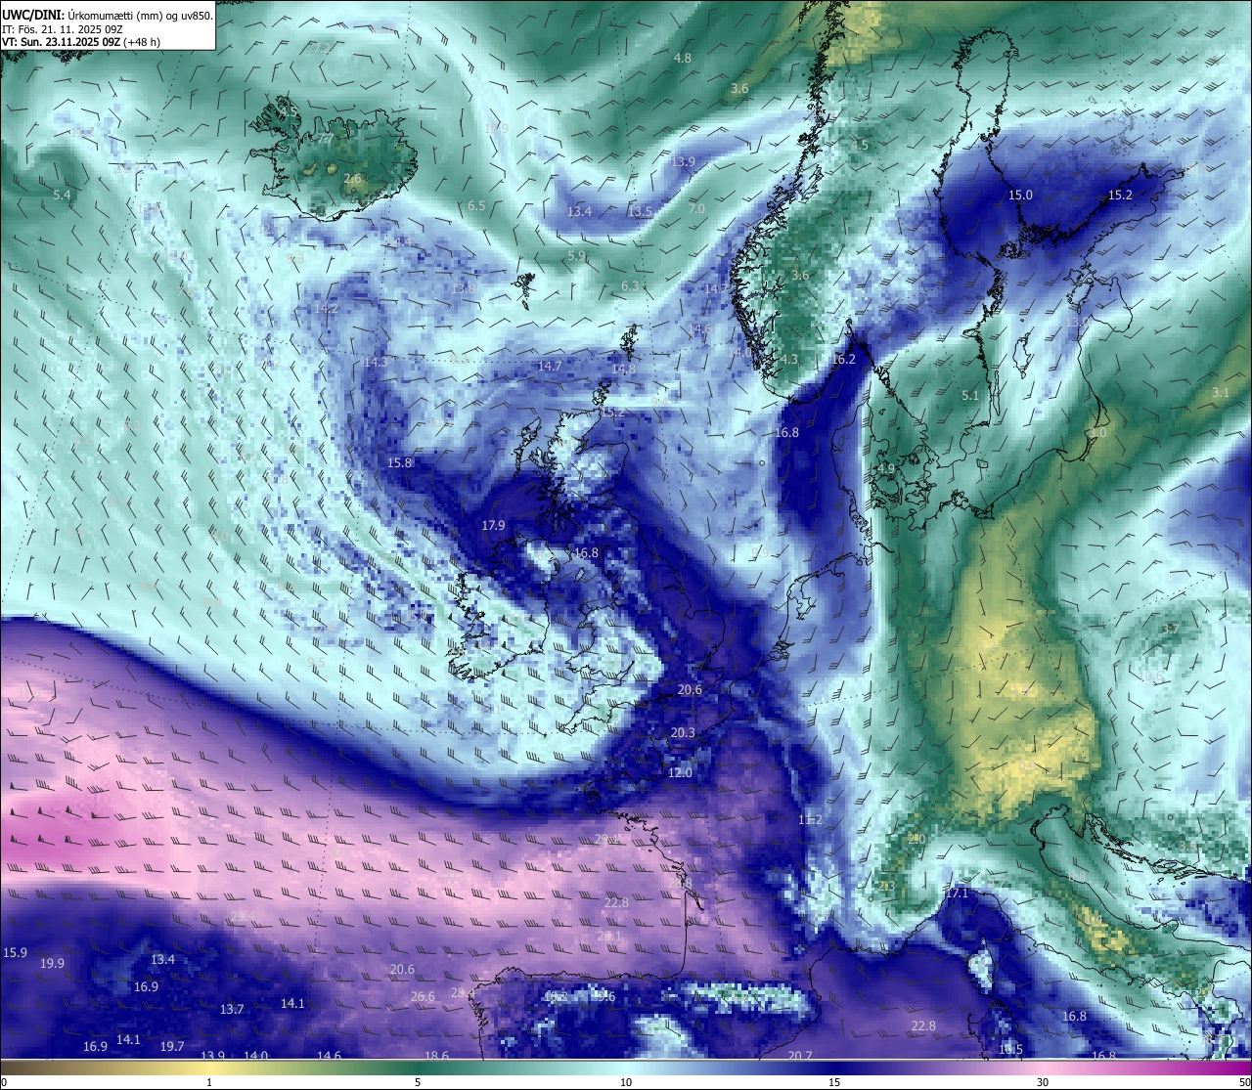Screen dimensions: 1252x1090
Task: Click the map value '3.1'
Action: tap(1221, 392)
